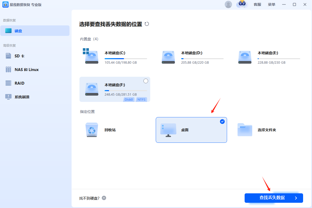Click the 数据恢复 sidebar heading
Screen dimensions: 312x208
(9, 20)
